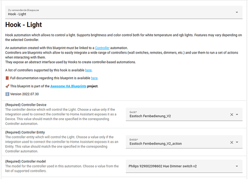Click the '(Required) Controller Device' label
The width and height of the screenshot is (248, 179).
pos(28,105)
